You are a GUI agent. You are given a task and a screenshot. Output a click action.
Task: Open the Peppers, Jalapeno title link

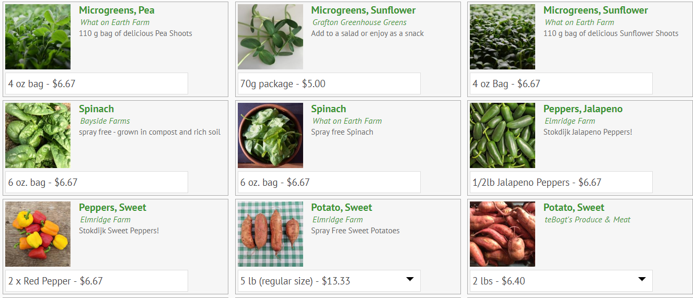tap(583, 109)
